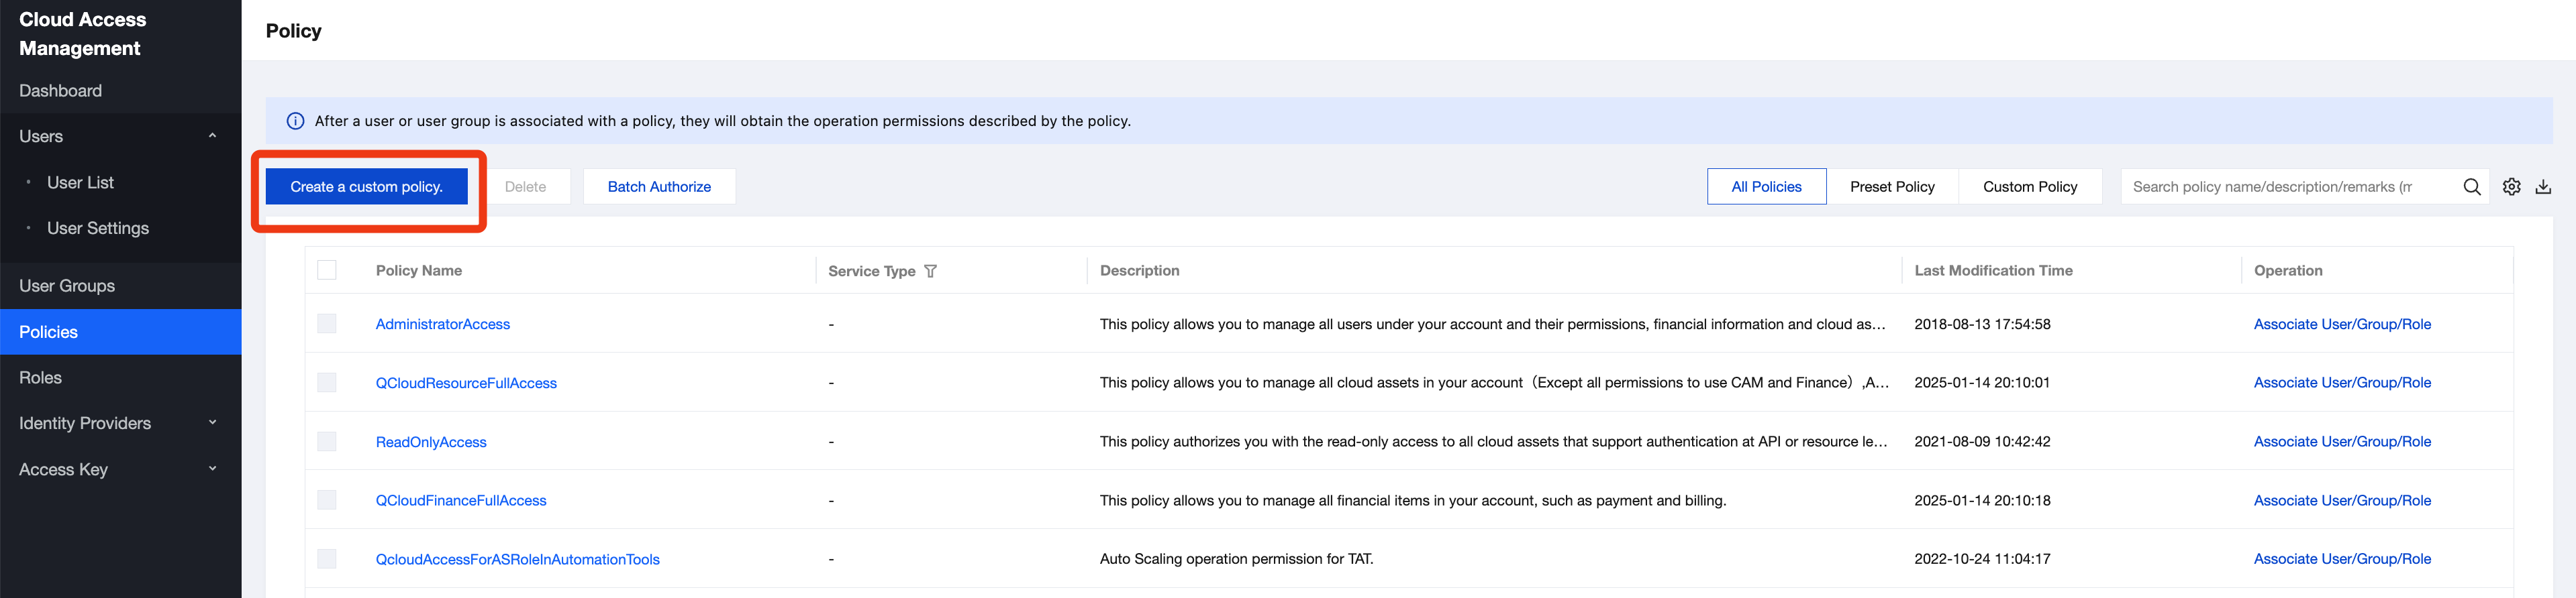Tick the select-all policies header checkbox
Image resolution: width=2576 pixels, height=598 pixels.
[327, 271]
